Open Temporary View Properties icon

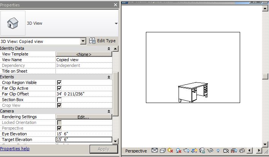pyautogui.click(x=226, y=151)
